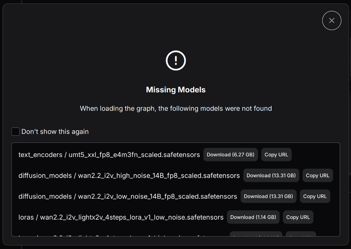Enable the "Don't show this again" checkbox
The width and height of the screenshot is (351, 249).
15,132
